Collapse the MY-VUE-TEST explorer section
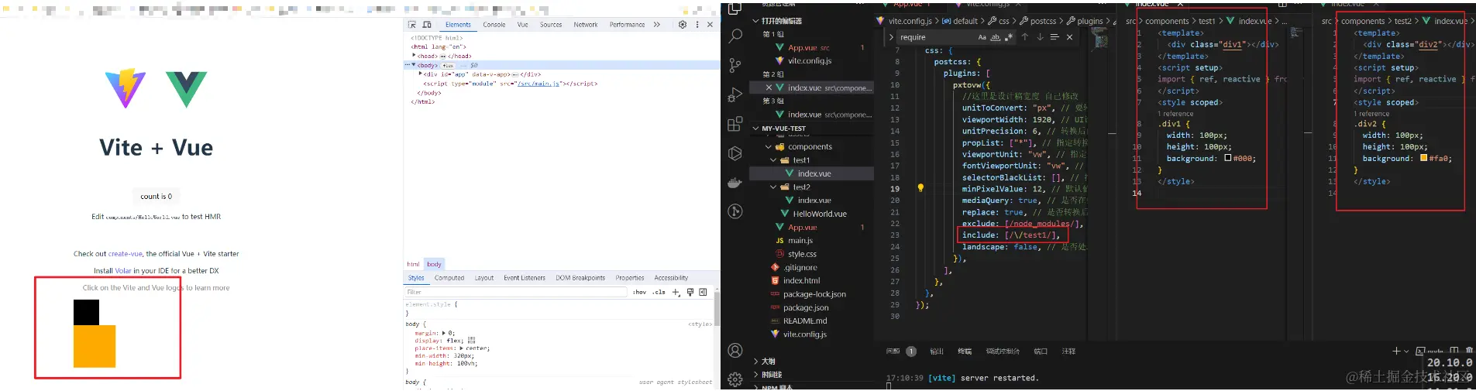 756,129
